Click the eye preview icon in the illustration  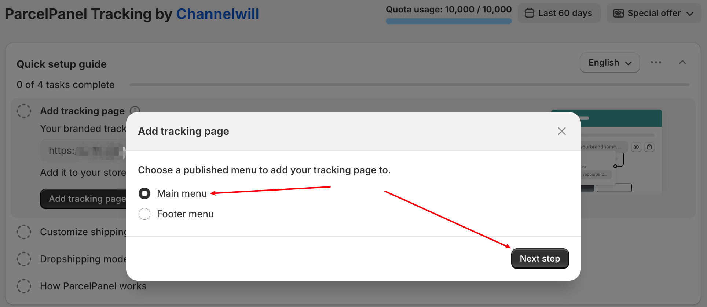(636, 147)
